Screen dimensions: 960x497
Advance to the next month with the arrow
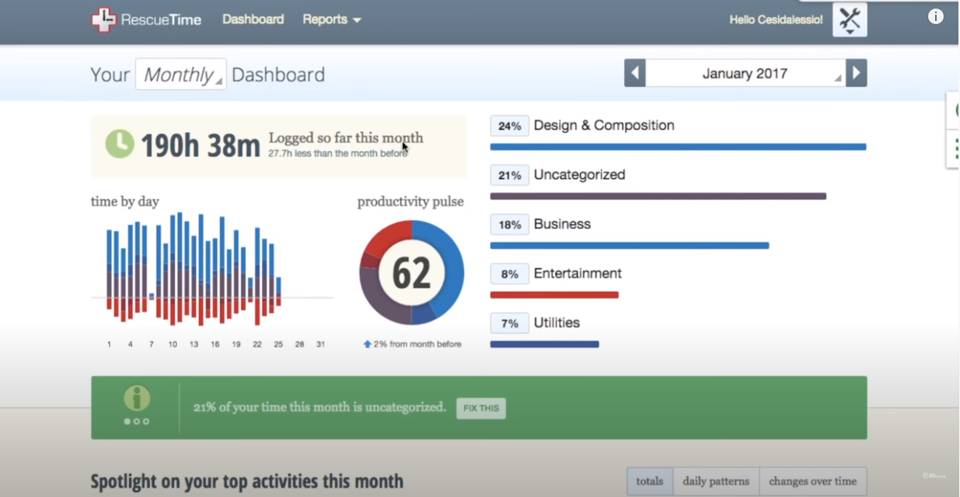point(856,72)
